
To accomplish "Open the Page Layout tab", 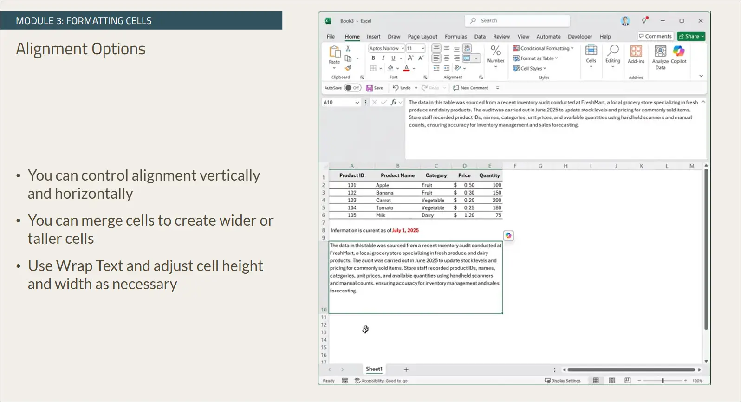I will coord(422,37).
